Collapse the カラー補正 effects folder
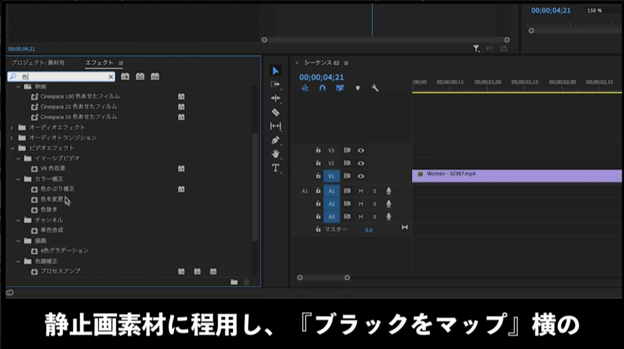Screen dimensions: 624x349 [19, 179]
